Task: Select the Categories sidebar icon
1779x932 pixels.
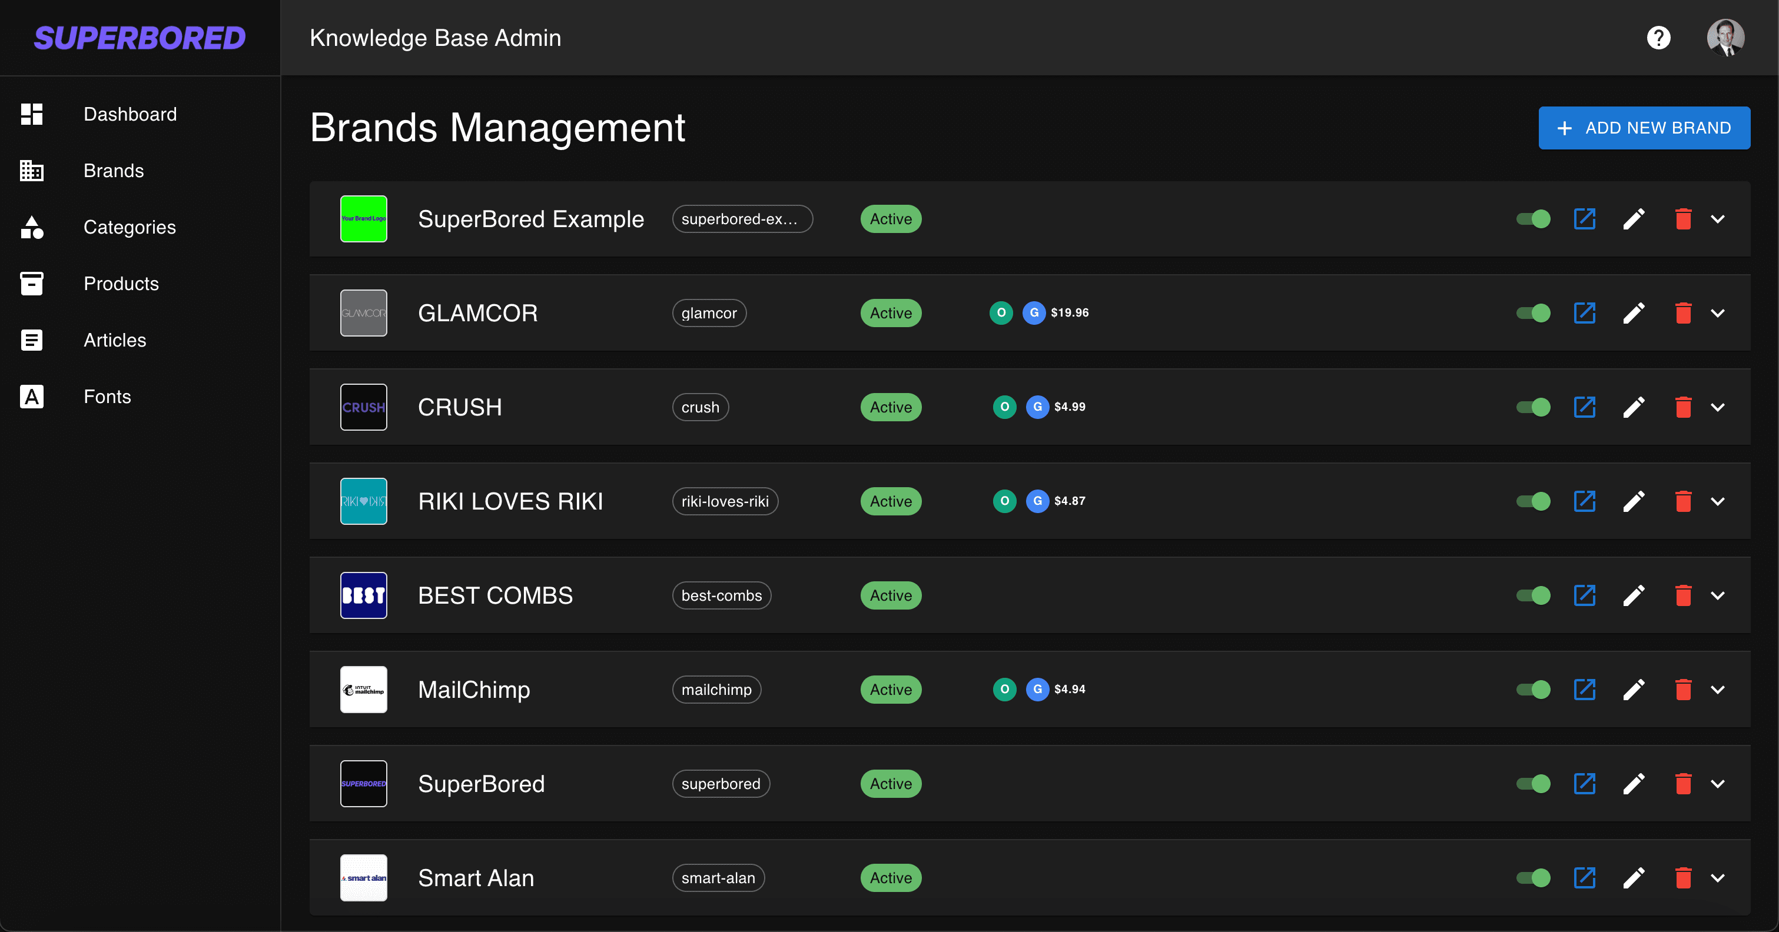Action: (32, 227)
